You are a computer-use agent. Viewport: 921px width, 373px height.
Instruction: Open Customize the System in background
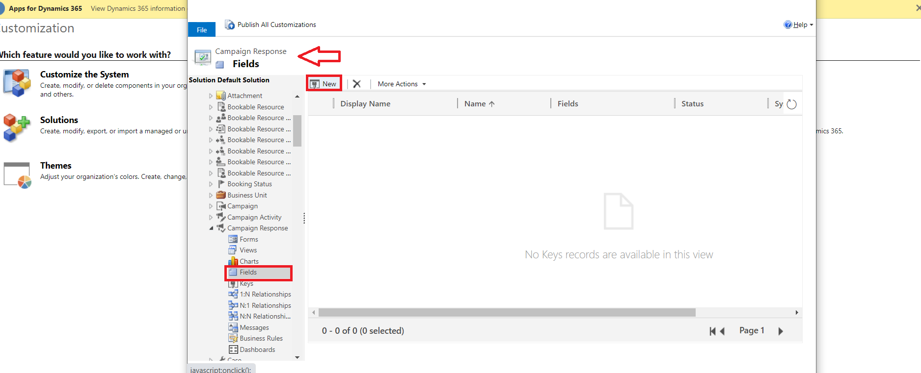(x=84, y=74)
